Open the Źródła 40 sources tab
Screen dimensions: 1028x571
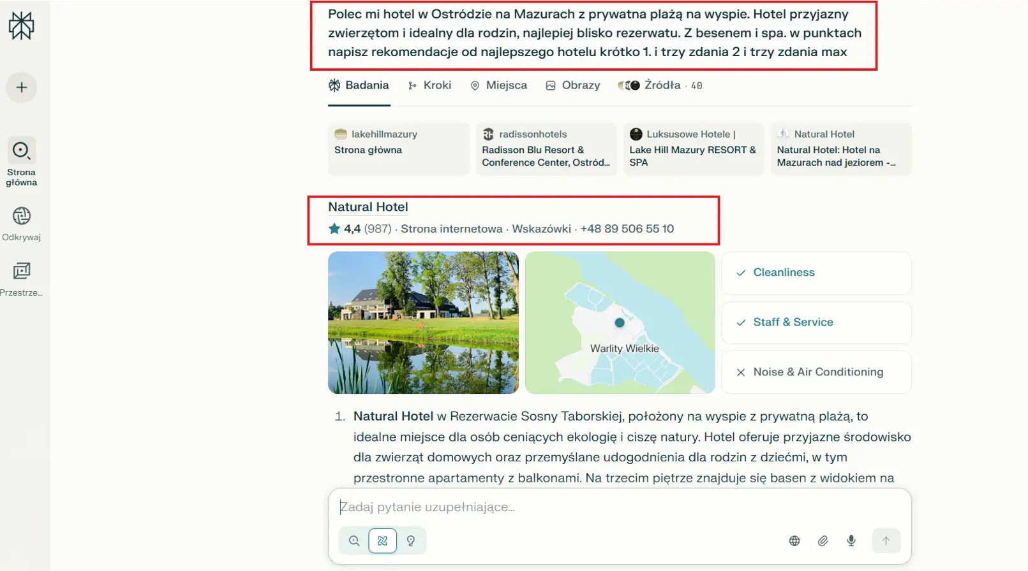[660, 85]
